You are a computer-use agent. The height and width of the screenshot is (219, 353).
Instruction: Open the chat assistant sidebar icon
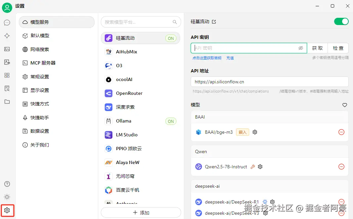coord(7,22)
